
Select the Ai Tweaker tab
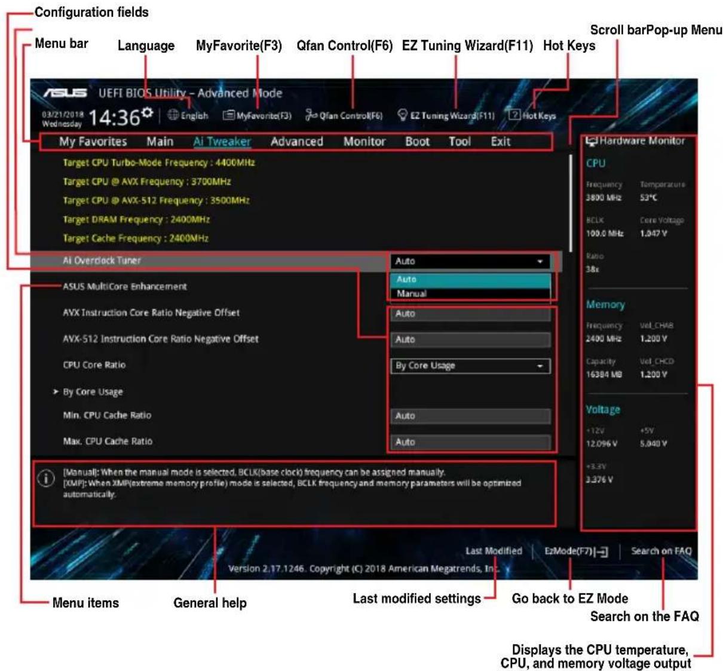(x=222, y=142)
